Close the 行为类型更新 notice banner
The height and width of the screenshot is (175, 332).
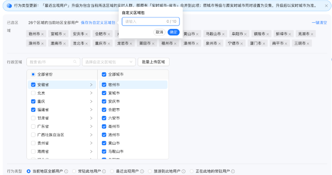tap(326, 6)
